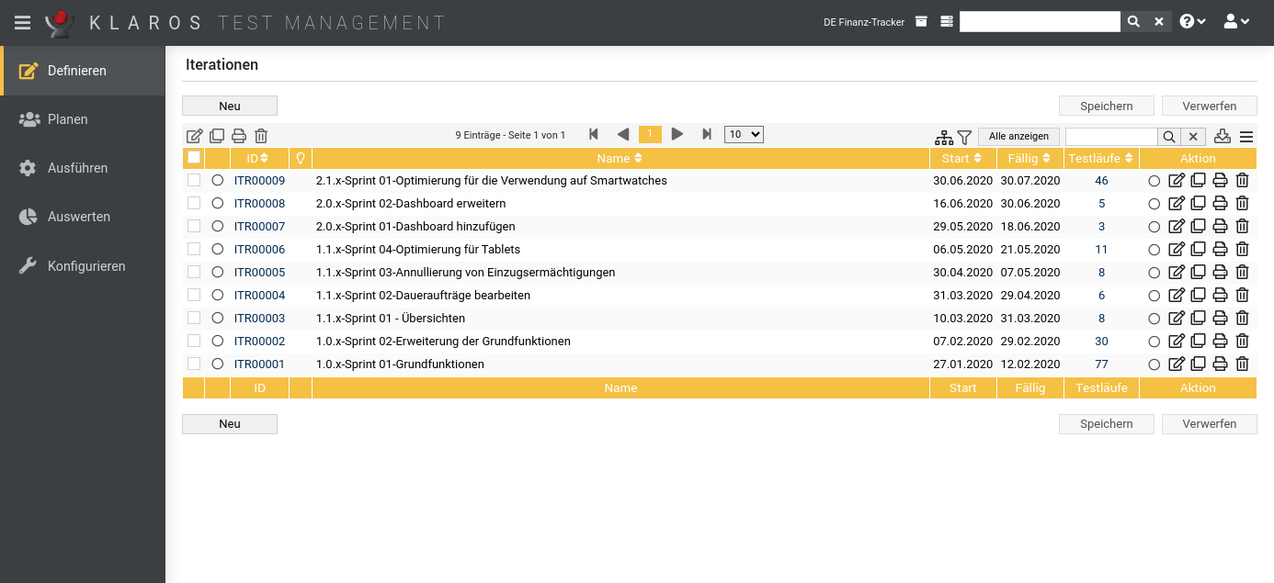The height and width of the screenshot is (583, 1274).
Task: Export the table via download icon
Action: pyautogui.click(x=1223, y=136)
